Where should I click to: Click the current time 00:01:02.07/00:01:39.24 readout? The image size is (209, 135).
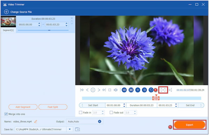(x=190, y=90)
